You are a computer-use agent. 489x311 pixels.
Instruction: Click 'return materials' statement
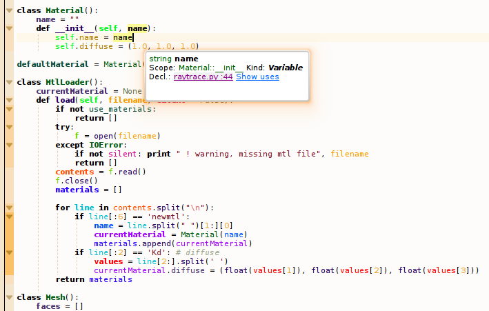[x=94, y=279]
